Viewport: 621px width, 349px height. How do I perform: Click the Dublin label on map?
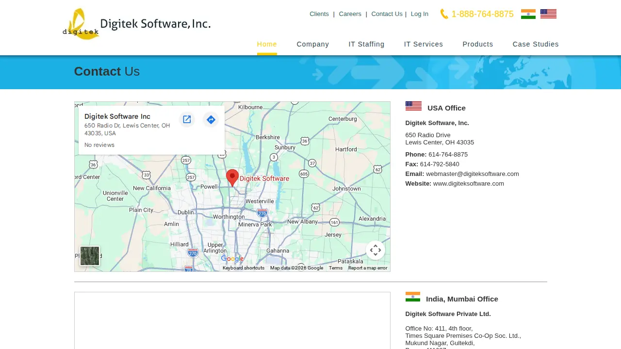pos(186,212)
